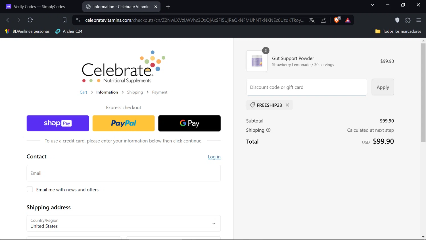The width and height of the screenshot is (426, 240).
Task: Click the translate page icon
Action: coord(312,20)
